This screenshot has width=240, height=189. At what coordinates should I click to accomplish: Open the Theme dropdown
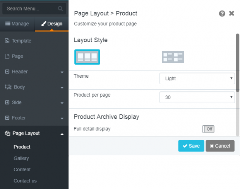[x=197, y=78]
